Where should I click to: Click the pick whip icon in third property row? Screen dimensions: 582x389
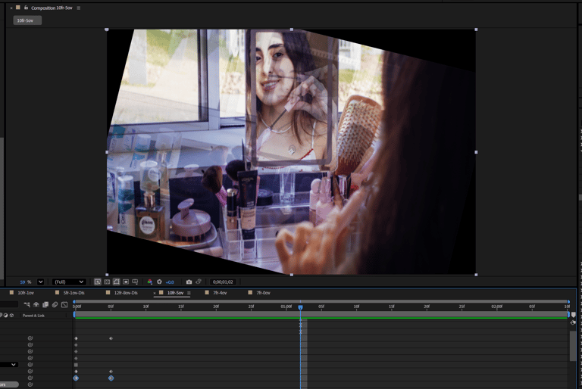click(x=30, y=351)
